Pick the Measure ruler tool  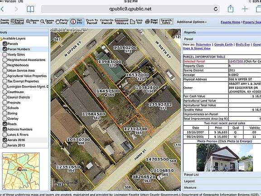(x=122, y=21)
